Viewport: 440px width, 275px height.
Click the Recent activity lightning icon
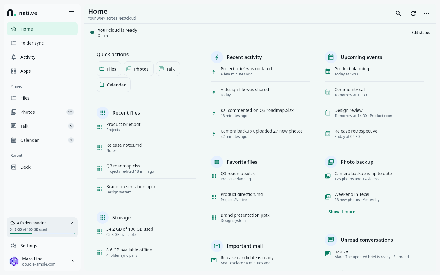(x=217, y=57)
